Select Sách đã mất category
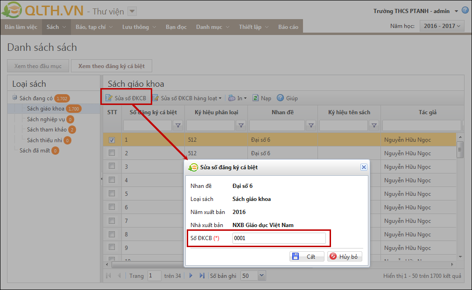Image resolution: width=472 pixels, height=290 pixels. [35, 151]
